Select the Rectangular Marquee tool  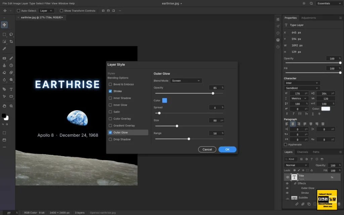(4, 35)
